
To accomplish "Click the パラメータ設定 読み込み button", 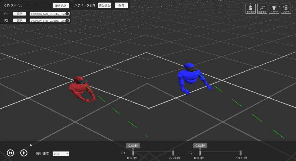I will [104, 5].
